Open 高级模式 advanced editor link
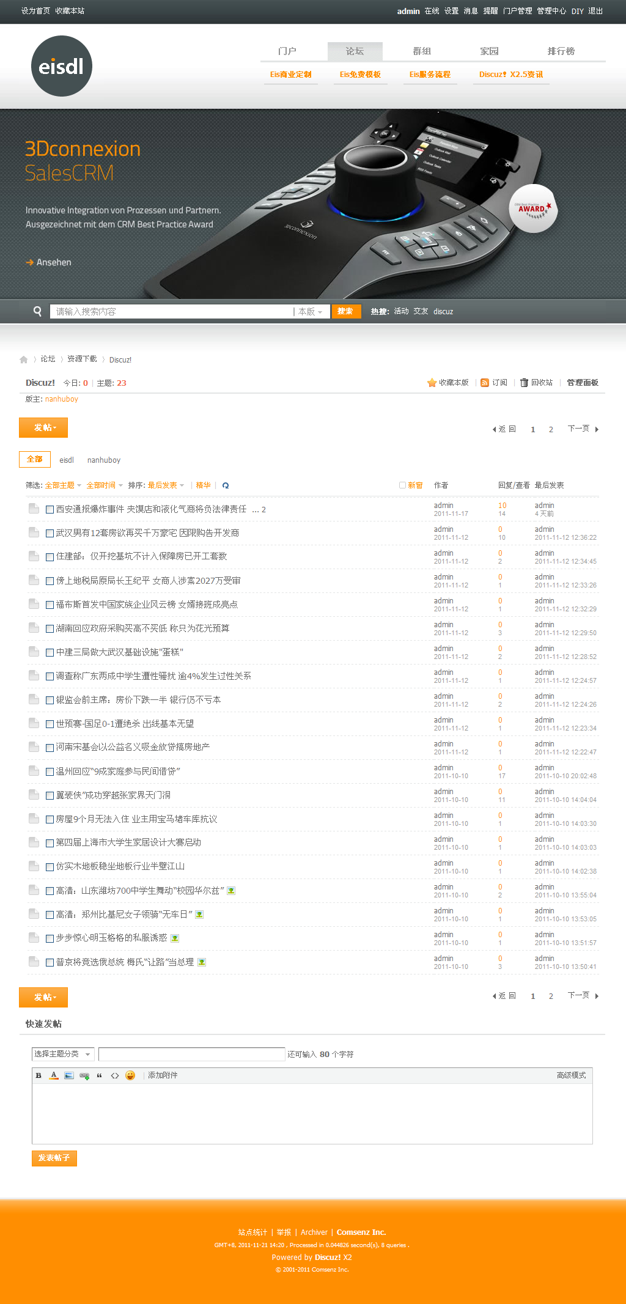626x1304 pixels. pos(571,1075)
